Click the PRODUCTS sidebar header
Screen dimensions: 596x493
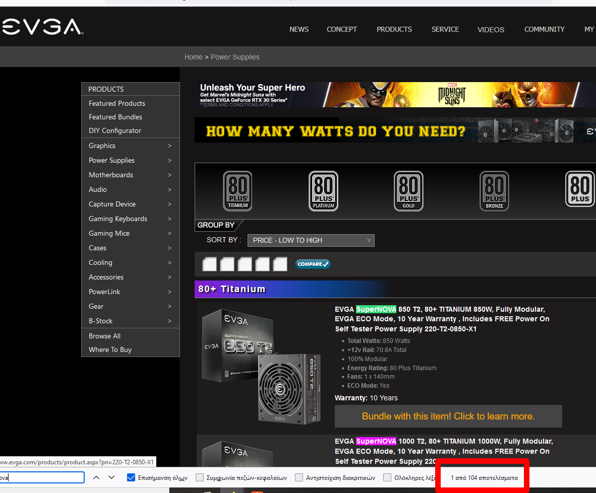pos(131,89)
